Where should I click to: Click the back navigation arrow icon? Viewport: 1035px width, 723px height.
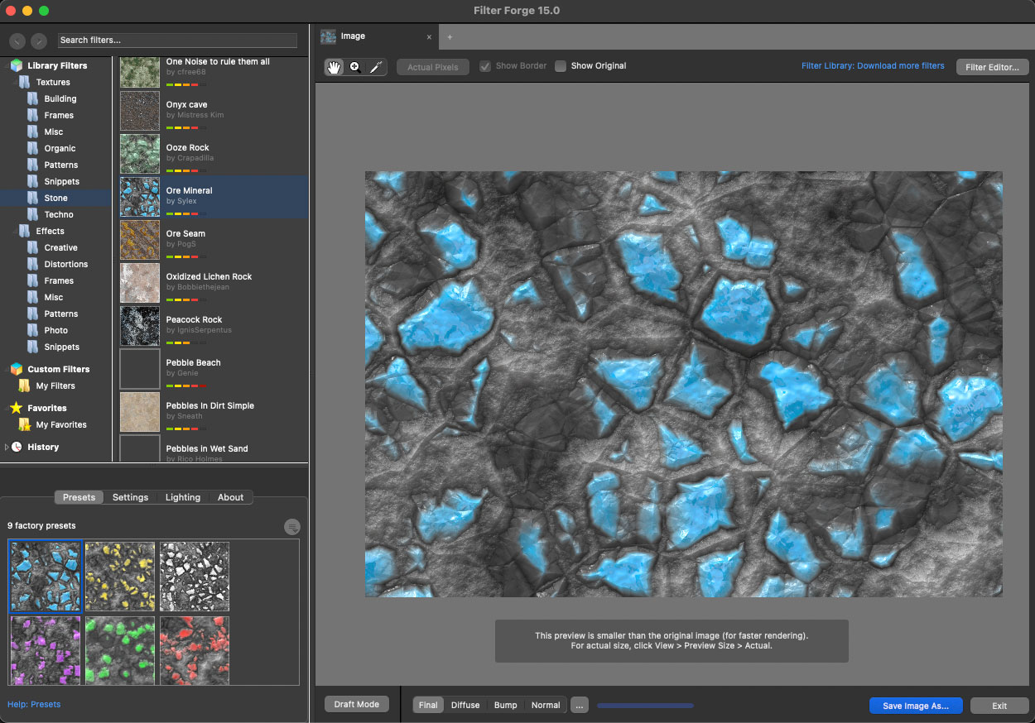17,41
